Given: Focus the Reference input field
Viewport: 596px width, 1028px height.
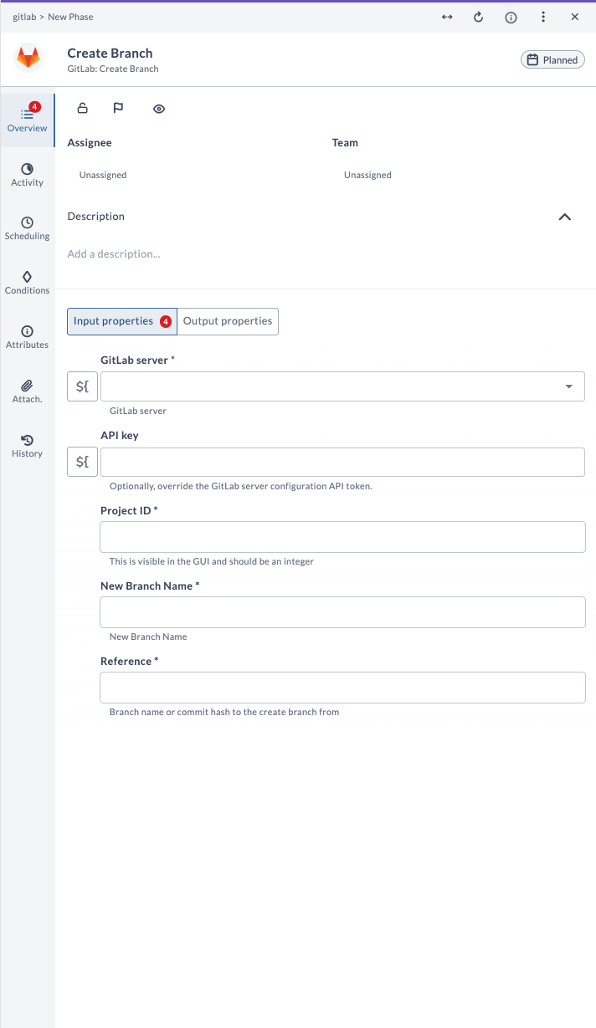Looking at the screenshot, I should pos(342,688).
